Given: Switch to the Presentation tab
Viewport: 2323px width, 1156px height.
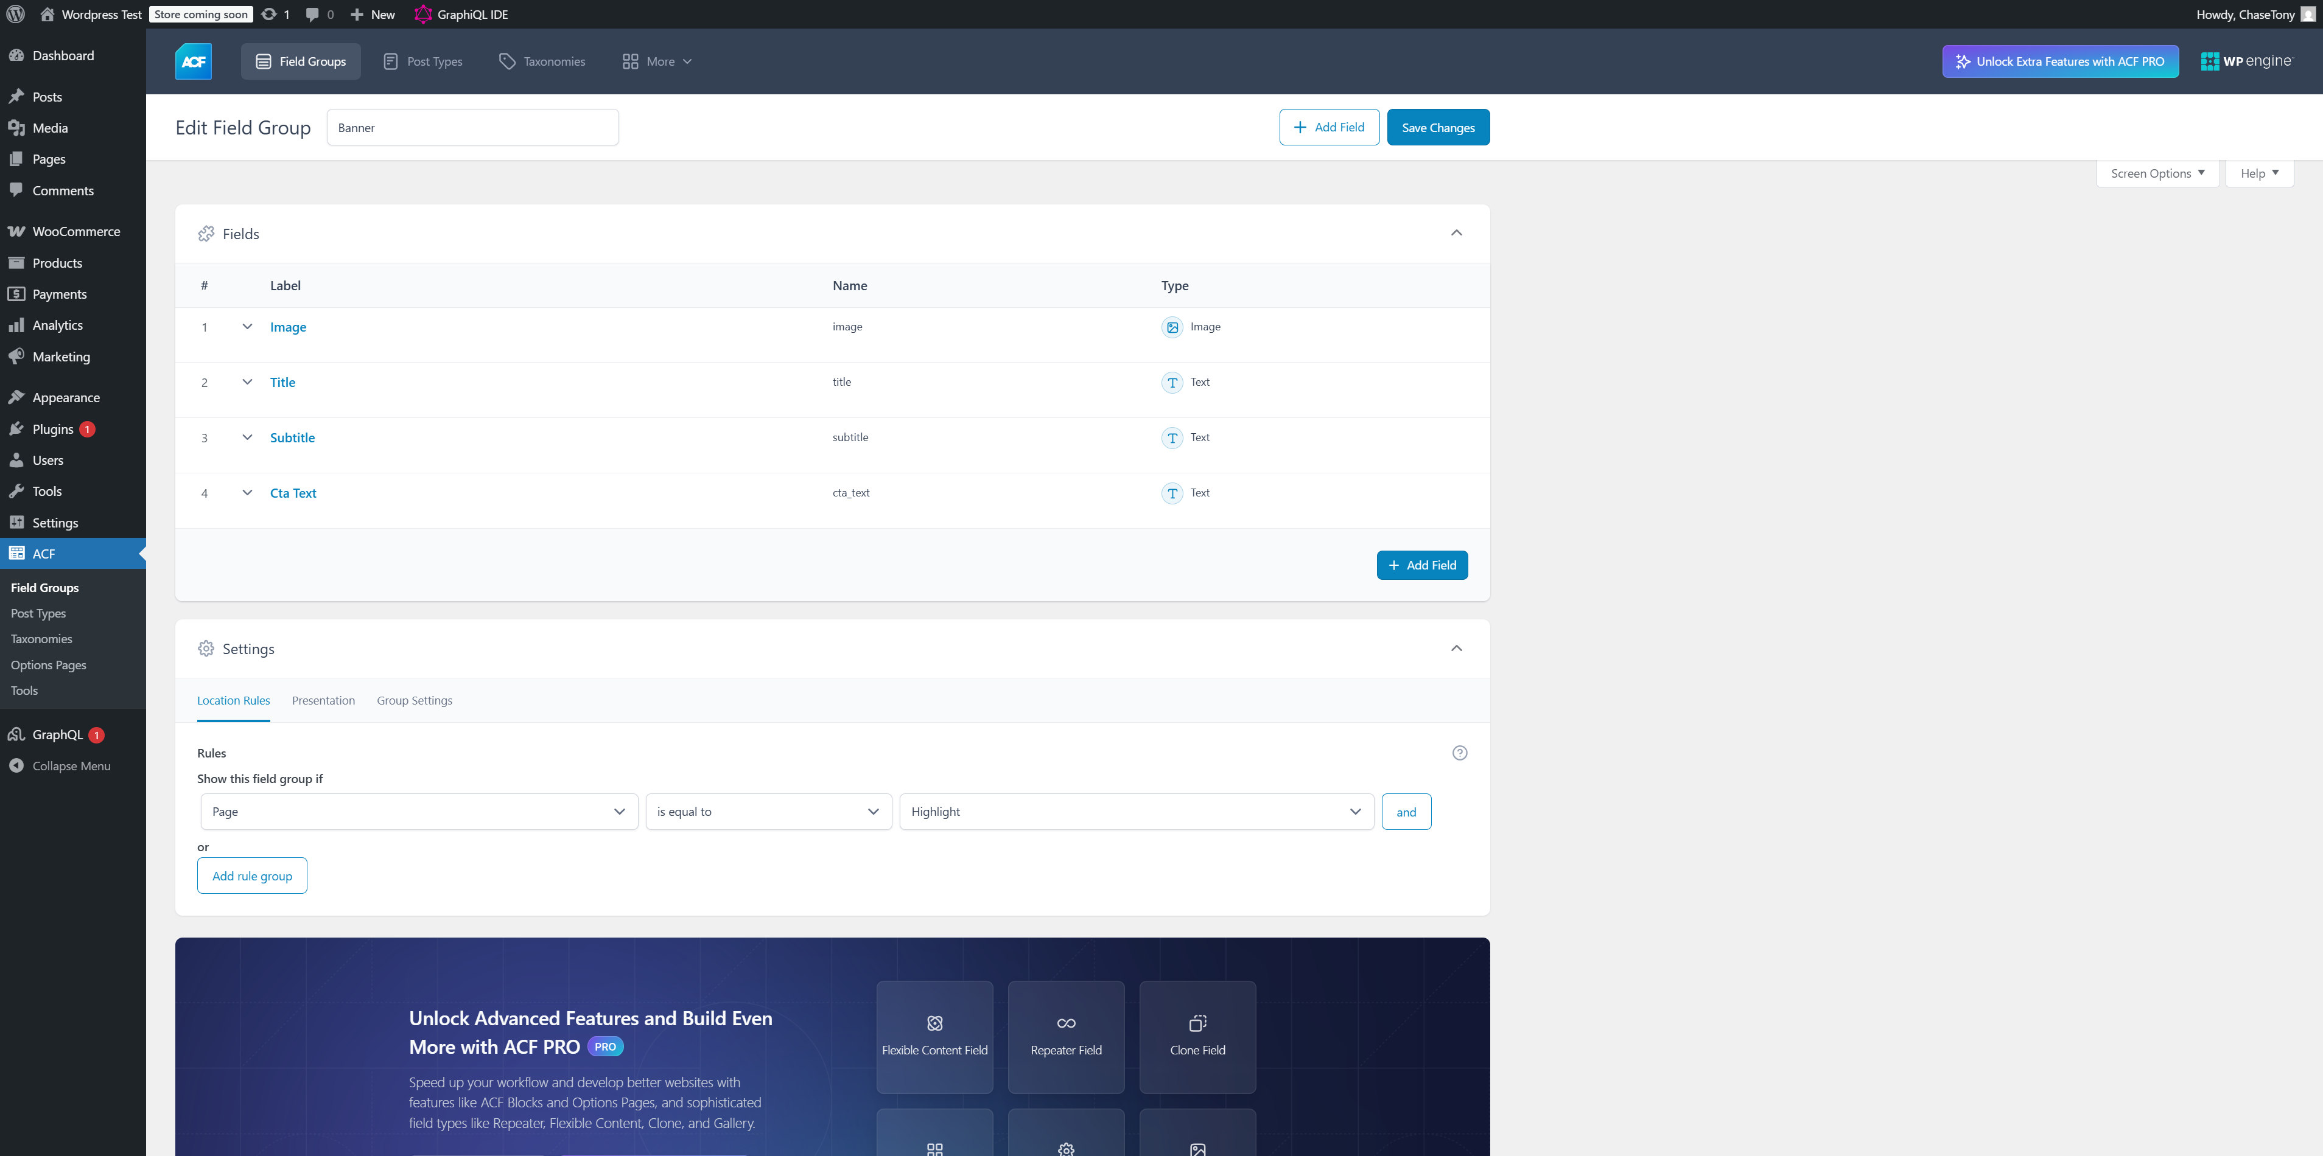Looking at the screenshot, I should tap(323, 700).
